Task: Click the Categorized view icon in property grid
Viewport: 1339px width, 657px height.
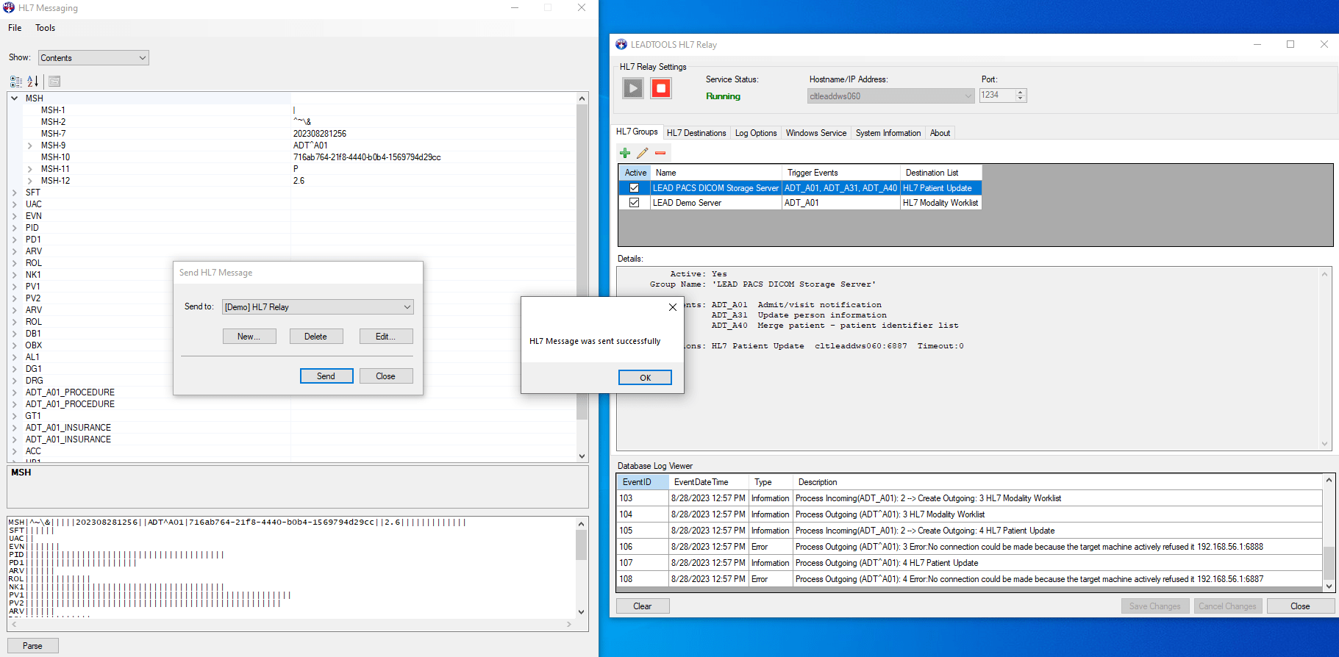Action: click(x=16, y=82)
